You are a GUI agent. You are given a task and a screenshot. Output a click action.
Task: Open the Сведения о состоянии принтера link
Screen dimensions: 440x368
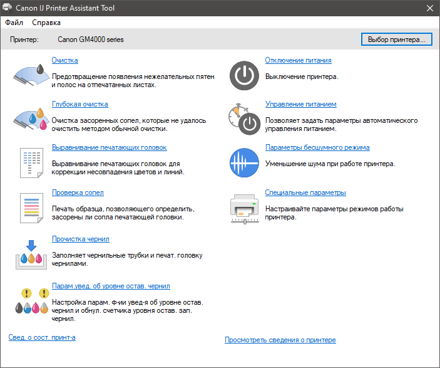(x=42, y=337)
